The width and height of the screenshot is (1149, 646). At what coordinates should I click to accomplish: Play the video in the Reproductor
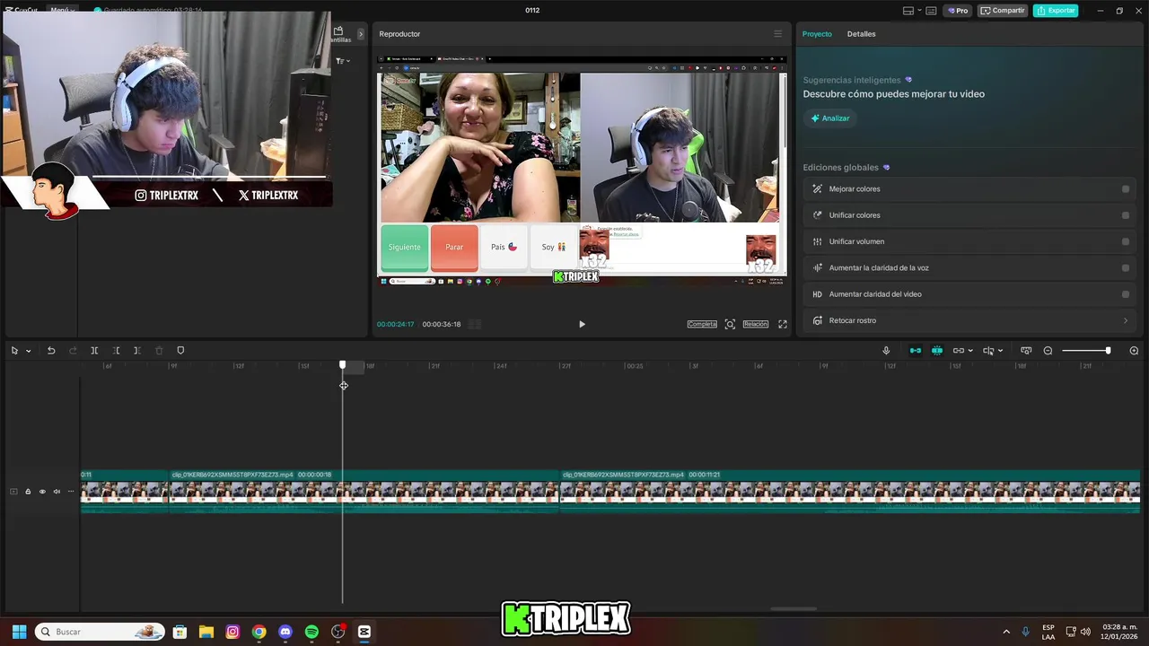(x=582, y=324)
